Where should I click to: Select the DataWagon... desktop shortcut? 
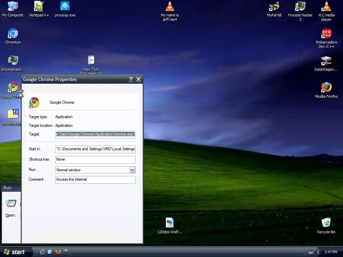pyautogui.click(x=326, y=63)
